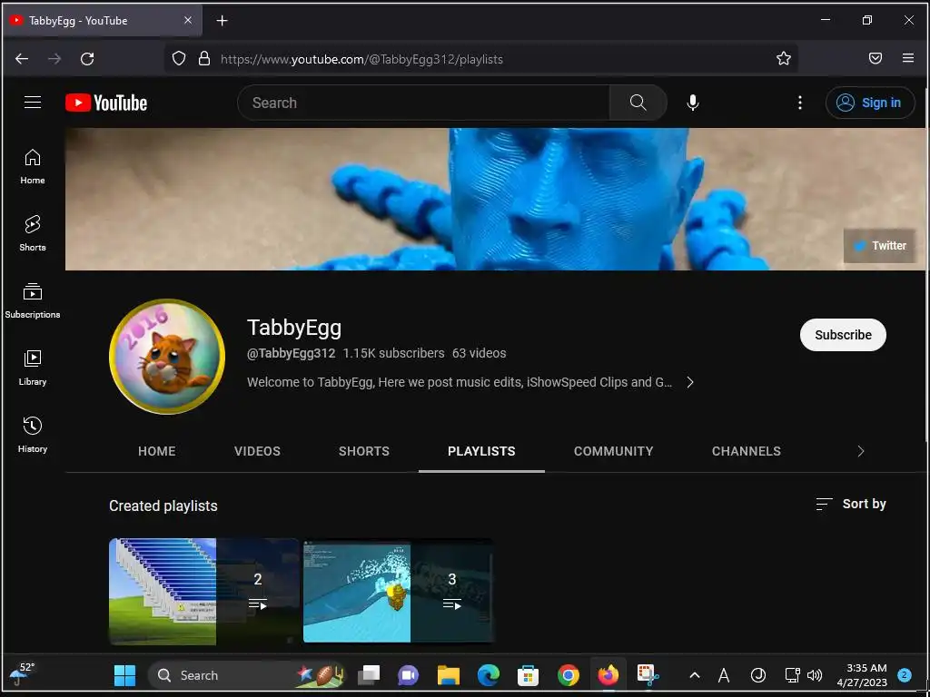Click the @TabbyEgg312 handle
This screenshot has height=697, width=930.
click(292, 353)
